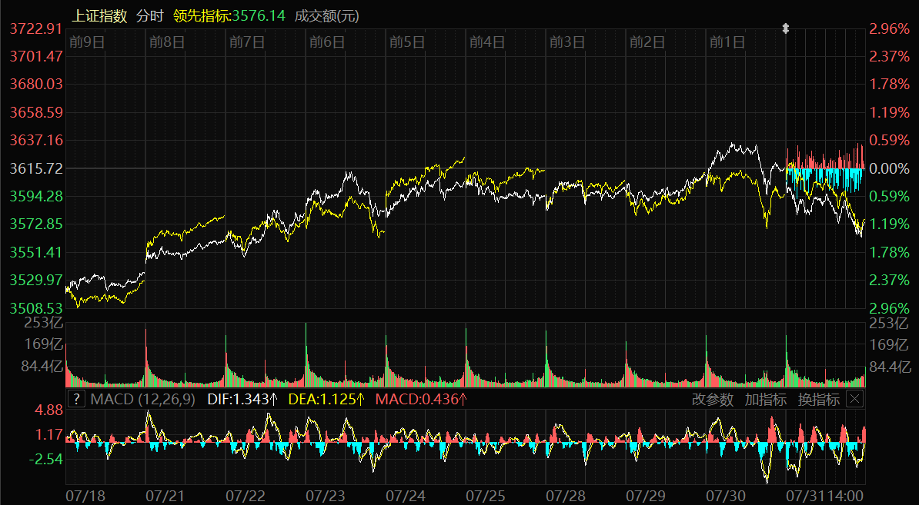Viewport: 919px width, 505px height.
Task: Click the 07/30 date on the time axis
Action: pos(726,496)
